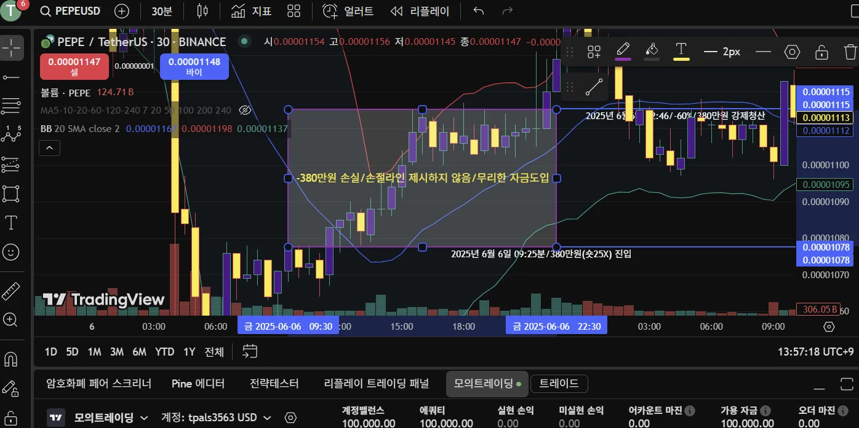Add a symbol to compare with plus icon
Screen dimensions: 859x428
[122, 11]
